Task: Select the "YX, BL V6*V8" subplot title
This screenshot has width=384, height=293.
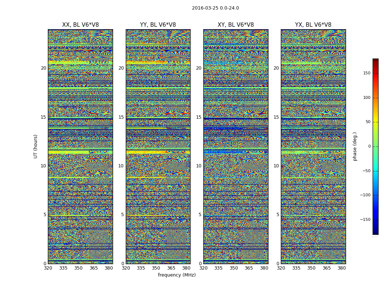Action: point(313,25)
